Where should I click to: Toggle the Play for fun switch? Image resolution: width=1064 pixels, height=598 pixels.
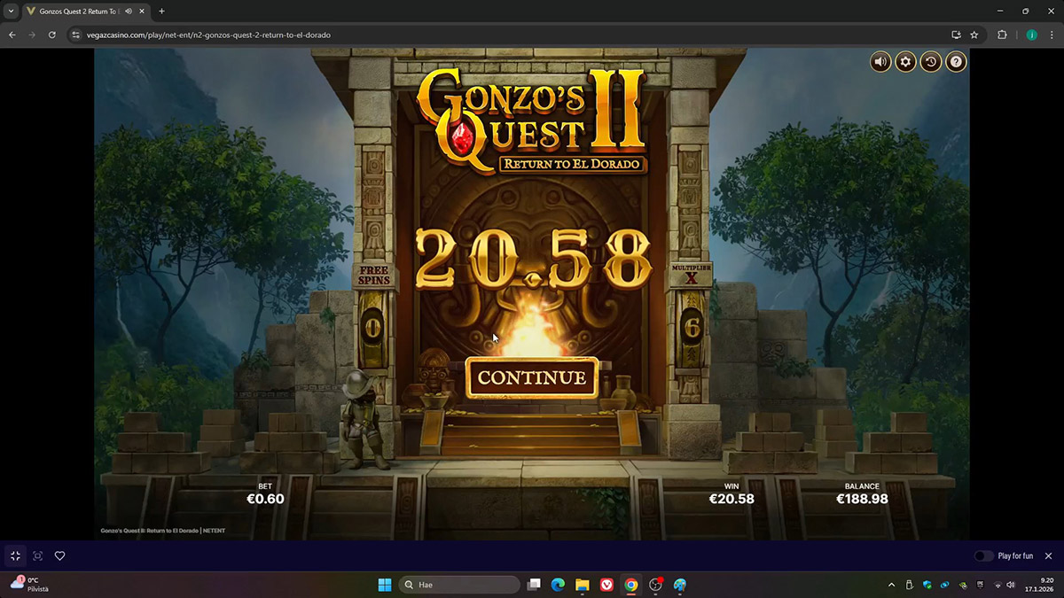[x=983, y=556]
